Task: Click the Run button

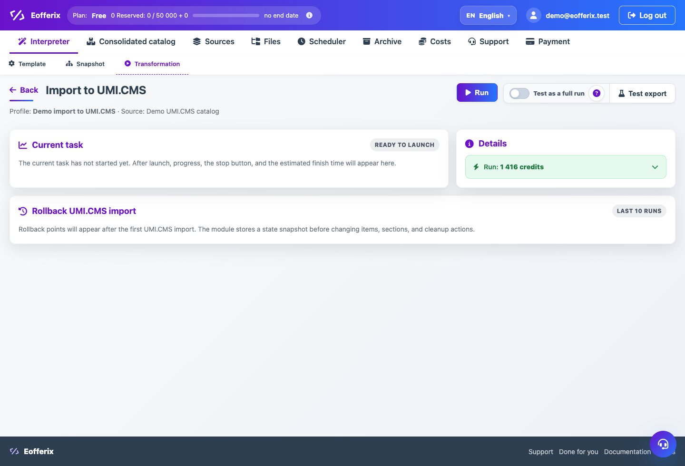Action: (477, 93)
